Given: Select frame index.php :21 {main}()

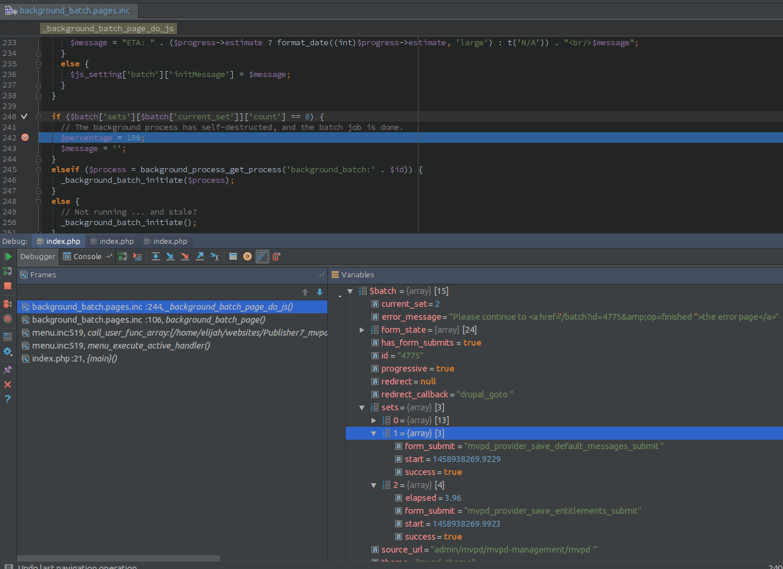Looking at the screenshot, I should pyautogui.click(x=172, y=359).
